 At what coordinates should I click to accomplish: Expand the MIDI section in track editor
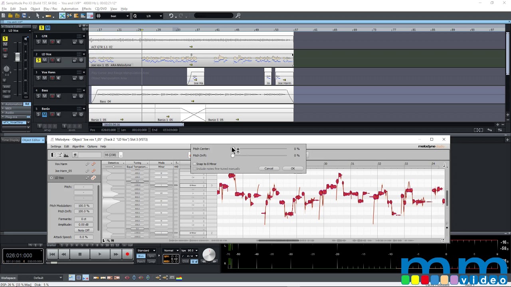click(3, 108)
